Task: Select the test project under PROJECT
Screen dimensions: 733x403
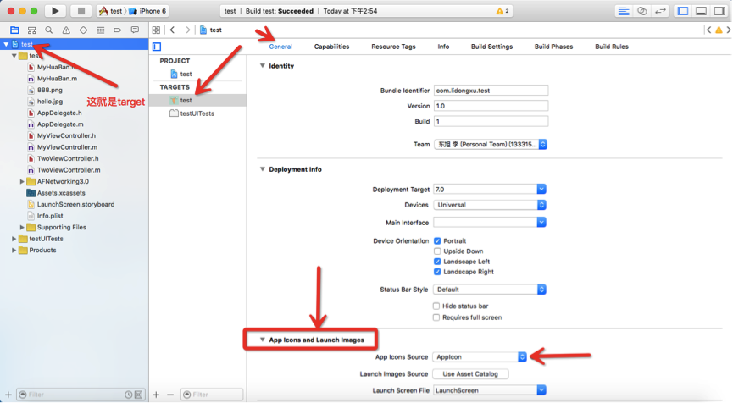Action: pyautogui.click(x=186, y=74)
